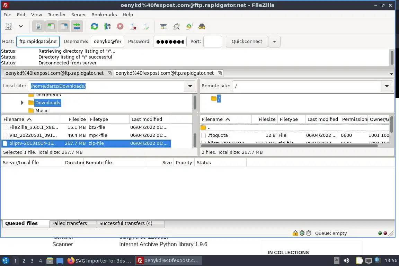Image resolution: width=399 pixels, height=266 pixels.
Task: Toggle processing of the transfer queue
Action: (107, 26)
